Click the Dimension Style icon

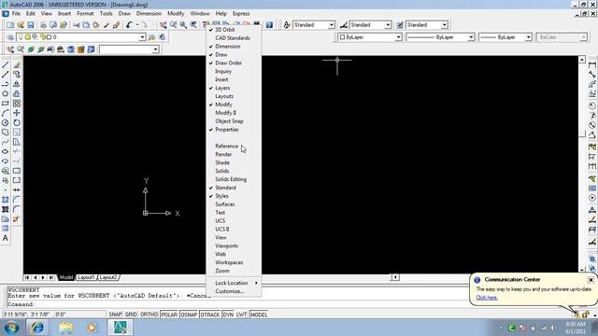[343, 25]
